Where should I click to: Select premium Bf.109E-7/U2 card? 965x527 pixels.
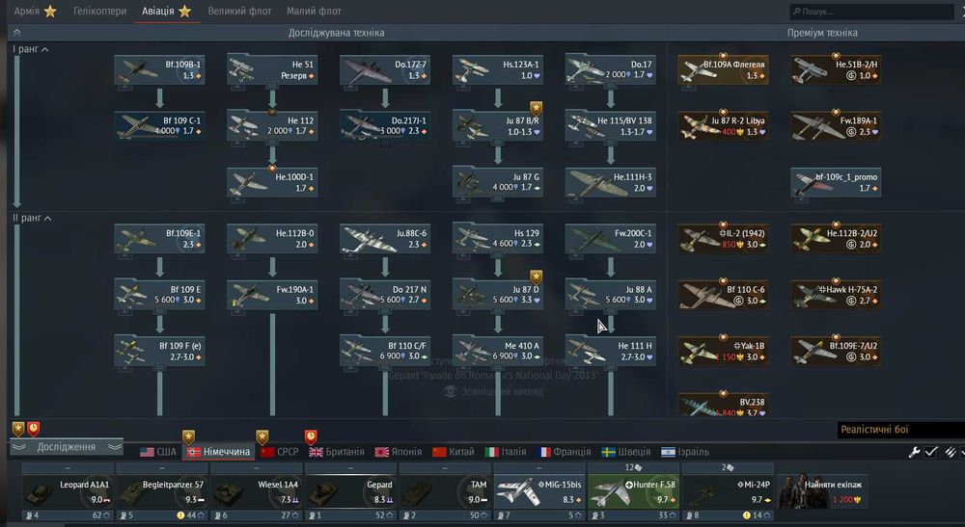[836, 351]
